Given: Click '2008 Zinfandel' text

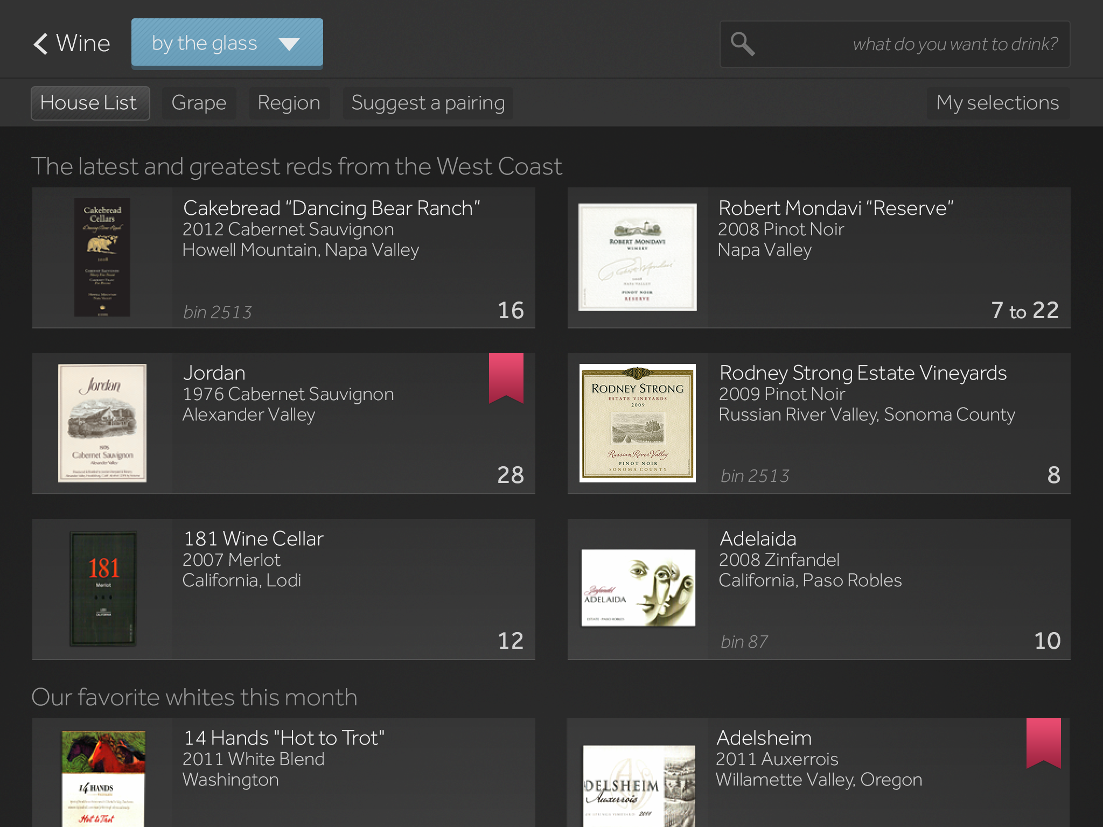Looking at the screenshot, I should (x=779, y=560).
